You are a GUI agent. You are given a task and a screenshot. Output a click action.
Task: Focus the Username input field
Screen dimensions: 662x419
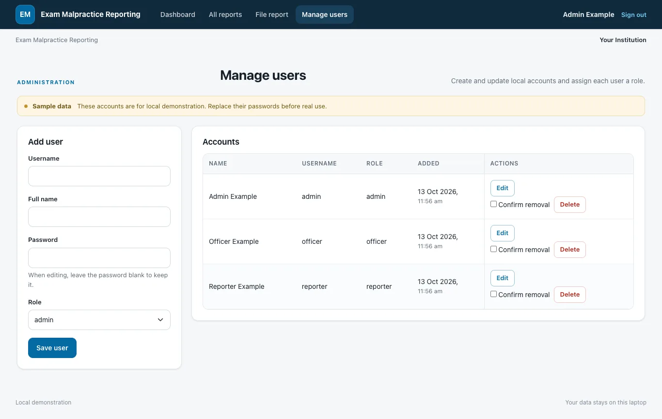point(99,176)
